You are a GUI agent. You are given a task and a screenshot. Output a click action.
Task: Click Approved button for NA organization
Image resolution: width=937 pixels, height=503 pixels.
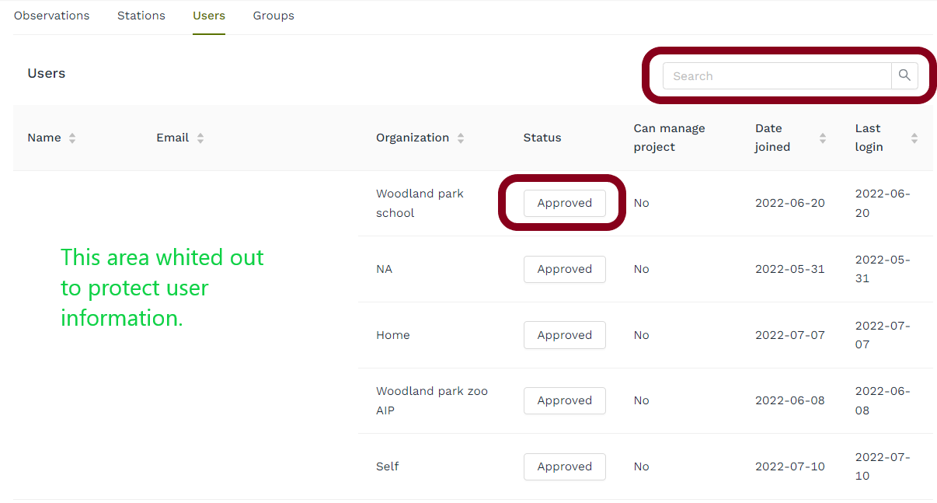click(565, 269)
